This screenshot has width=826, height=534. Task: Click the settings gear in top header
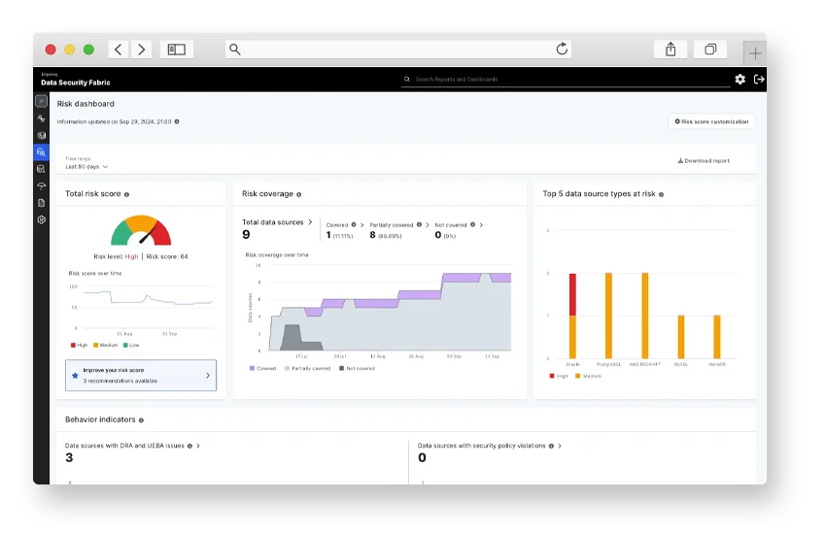click(x=740, y=80)
